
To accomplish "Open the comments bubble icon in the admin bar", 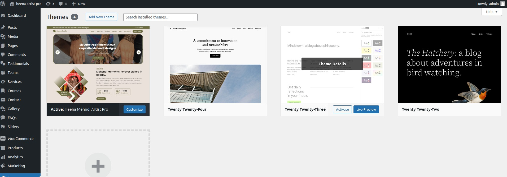I will [x=61, y=4].
